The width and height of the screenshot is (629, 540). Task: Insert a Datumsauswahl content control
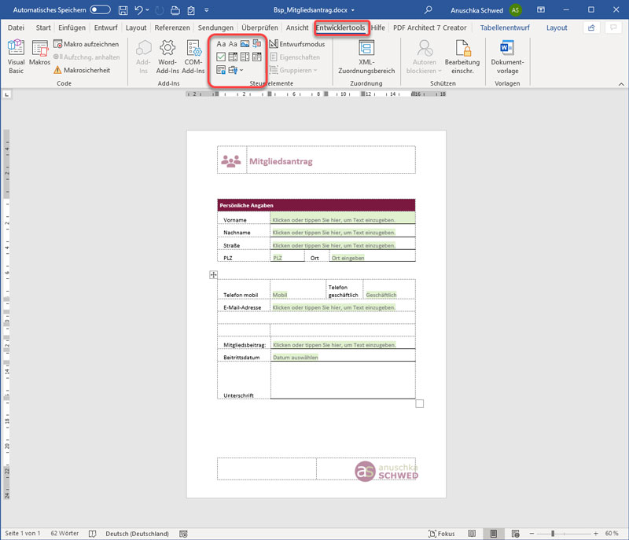257,56
